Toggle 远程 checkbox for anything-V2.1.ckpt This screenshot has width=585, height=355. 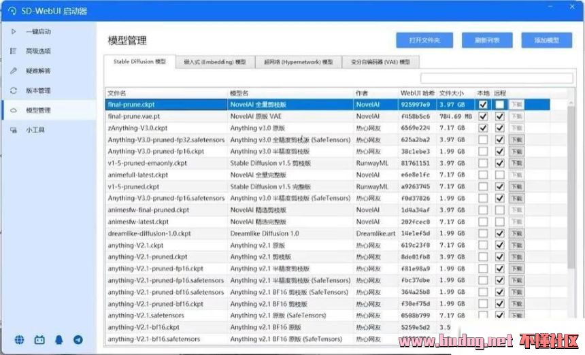click(499, 246)
